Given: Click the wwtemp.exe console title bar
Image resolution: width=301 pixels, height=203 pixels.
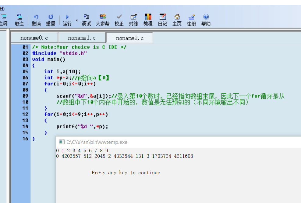Looking at the screenshot, I should click(179, 142).
